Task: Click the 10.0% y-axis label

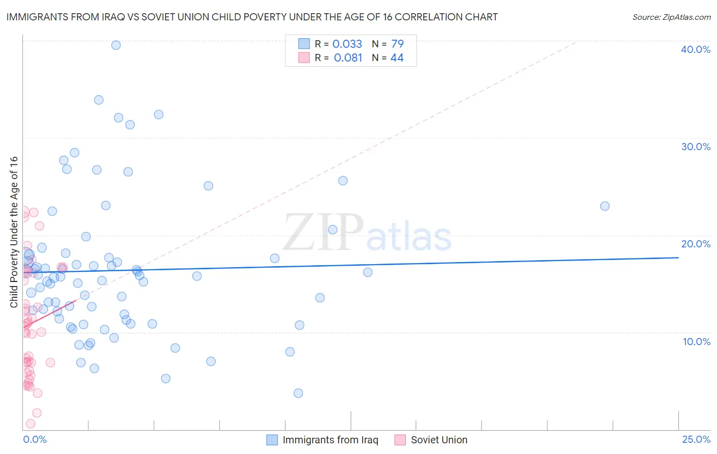Action: pyautogui.click(x=697, y=342)
